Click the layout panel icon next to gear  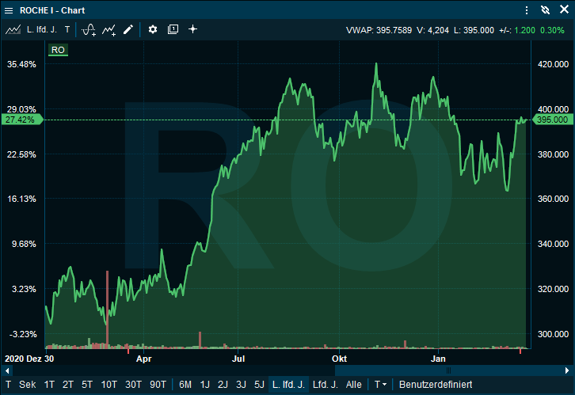[173, 29]
